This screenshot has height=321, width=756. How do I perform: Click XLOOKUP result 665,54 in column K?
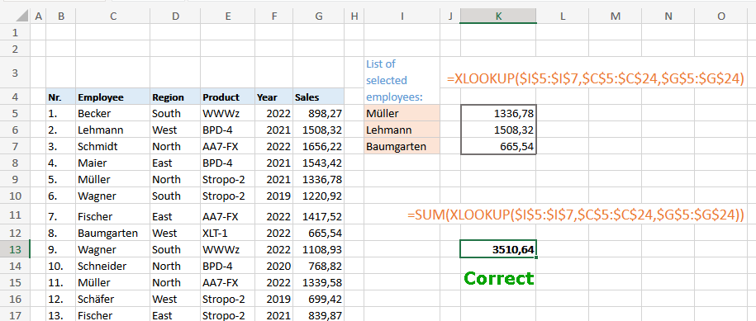[x=498, y=146]
